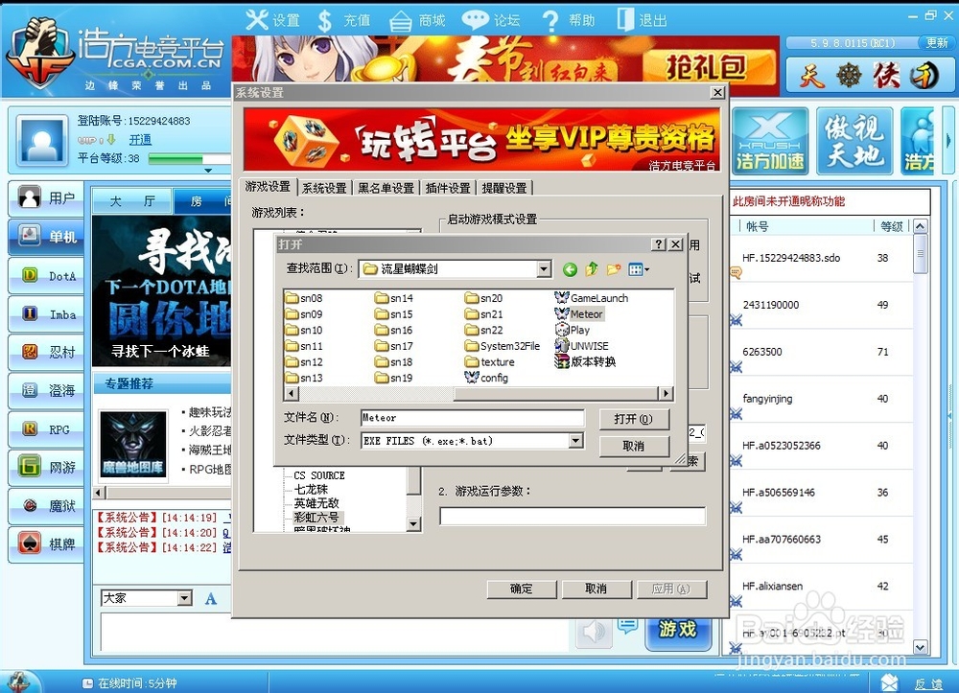959x693 pixels.
Task: Select 忍村 in left sidebar
Action: click(46, 352)
